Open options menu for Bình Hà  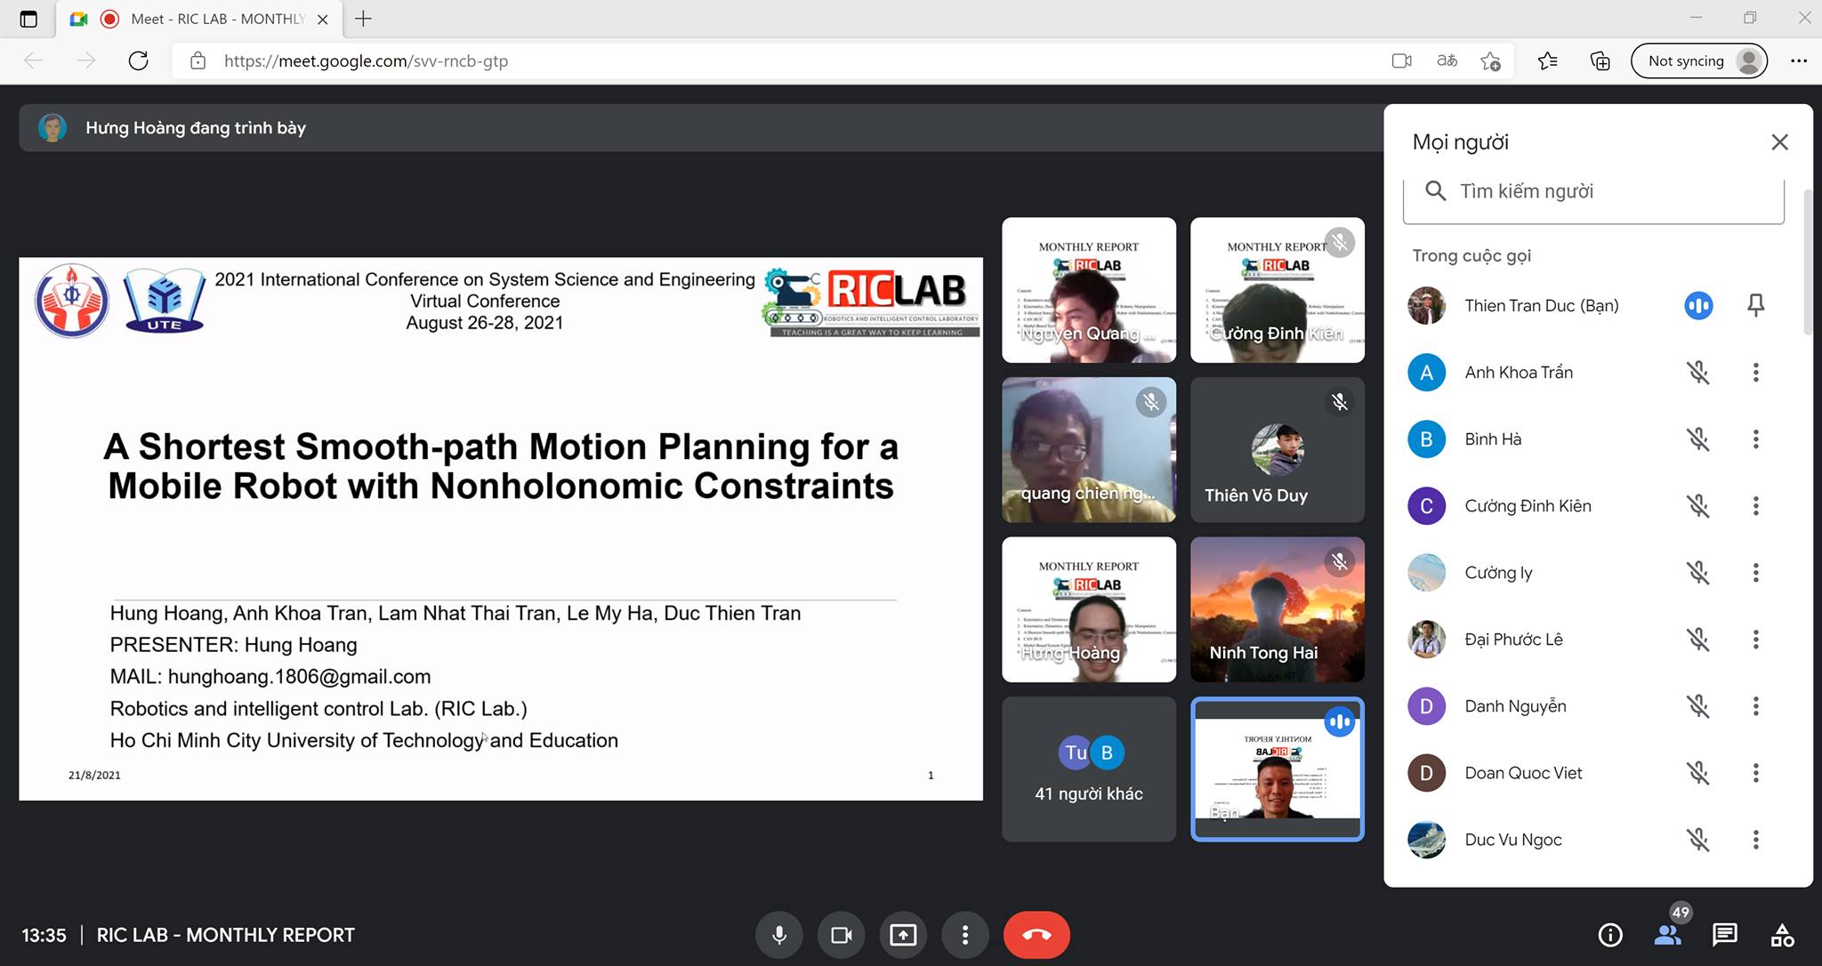(1755, 439)
